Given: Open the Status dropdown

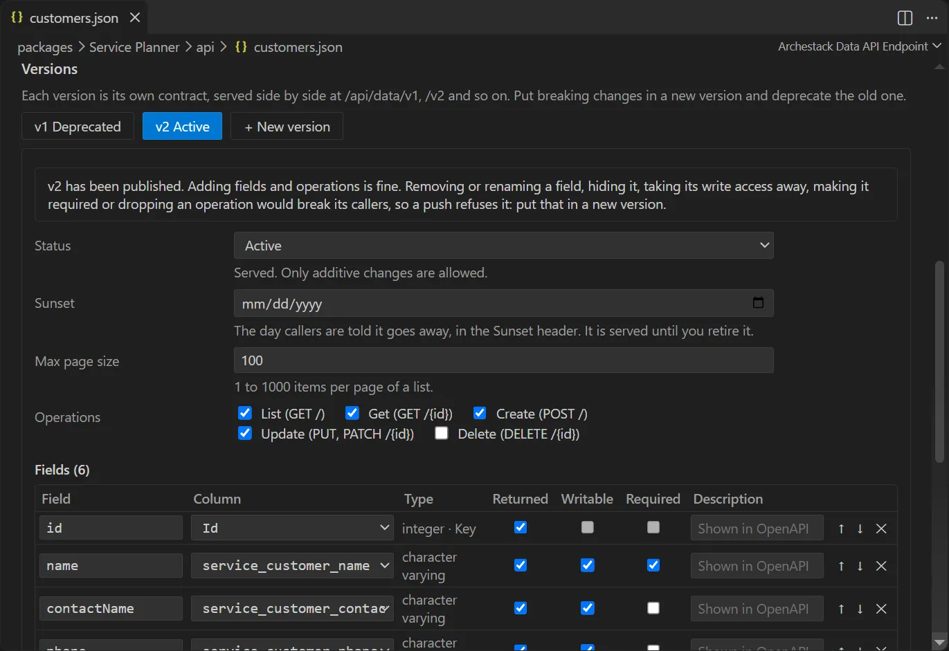Looking at the screenshot, I should tap(504, 246).
